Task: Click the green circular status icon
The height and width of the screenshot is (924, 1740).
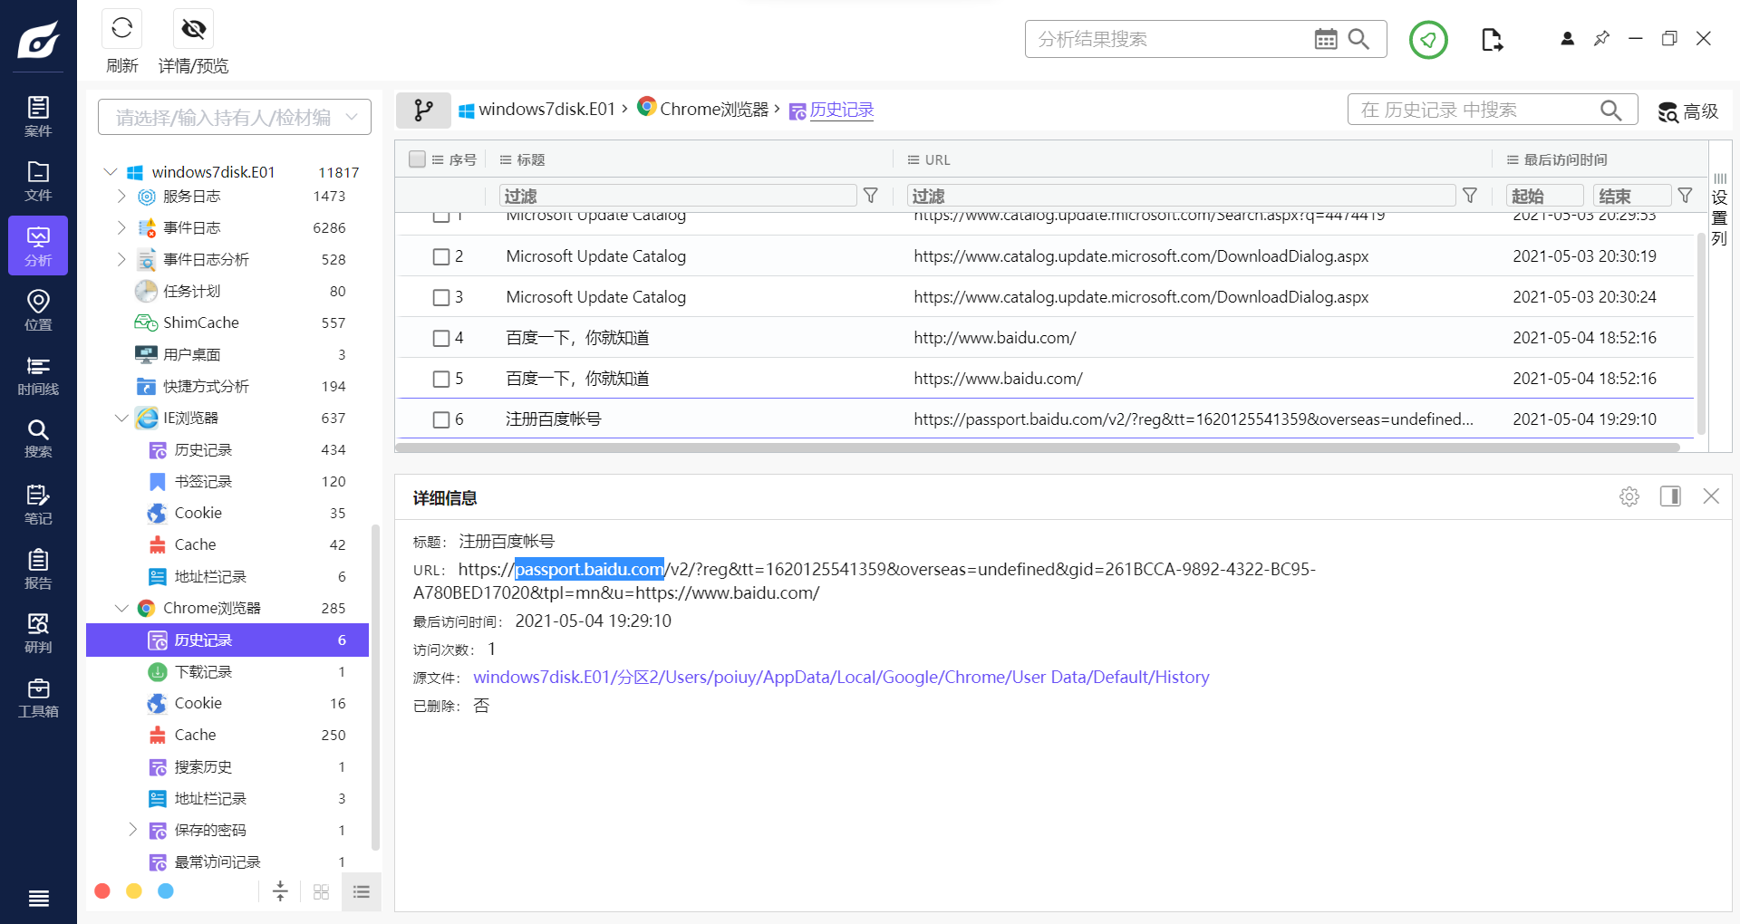Action: click(1428, 40)
